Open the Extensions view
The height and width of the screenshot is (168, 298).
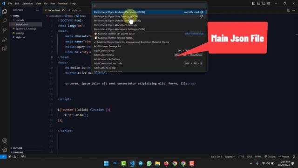[5, 49]
